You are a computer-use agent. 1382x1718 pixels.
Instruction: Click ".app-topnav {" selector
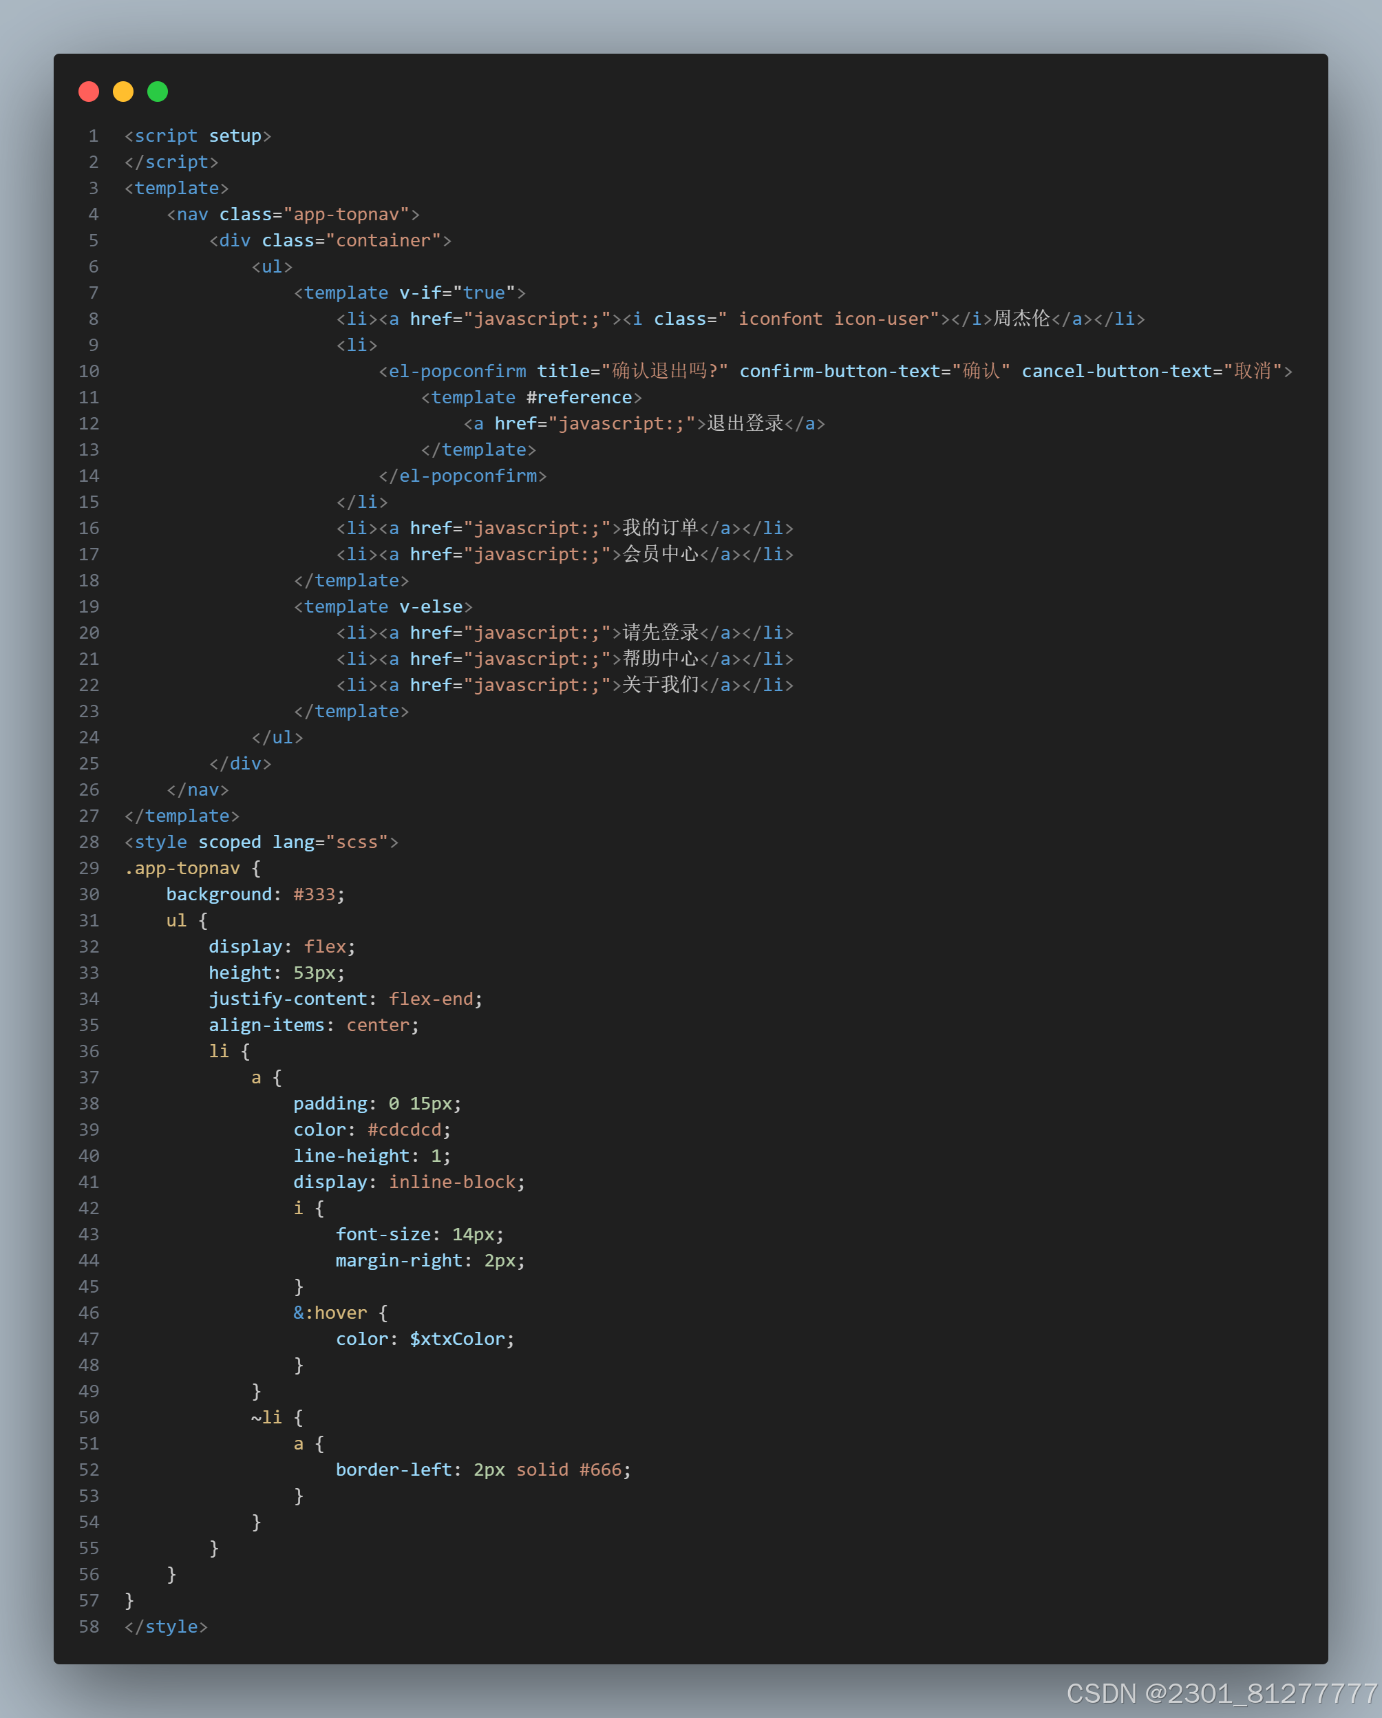193,869
